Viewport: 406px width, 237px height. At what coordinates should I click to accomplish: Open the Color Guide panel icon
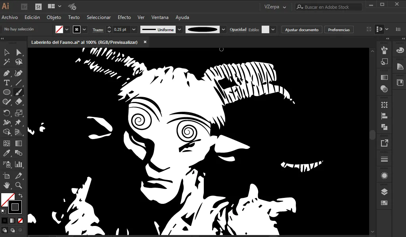tap(400, 66)
